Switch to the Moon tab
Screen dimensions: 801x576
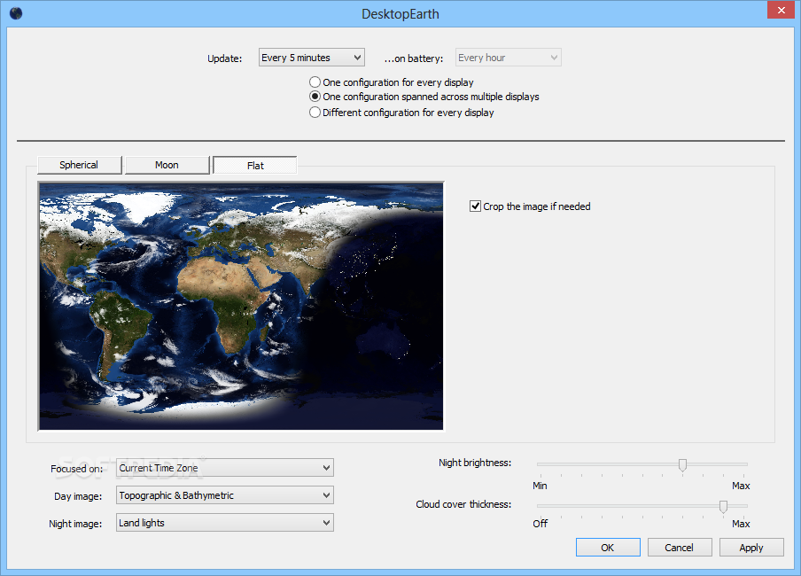(167, 165)
